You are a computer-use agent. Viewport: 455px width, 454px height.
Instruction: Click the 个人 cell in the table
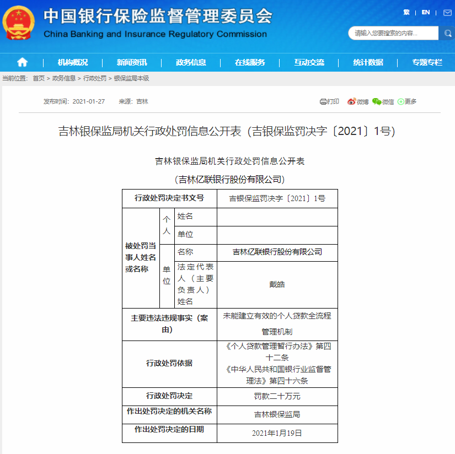[167, 225]
